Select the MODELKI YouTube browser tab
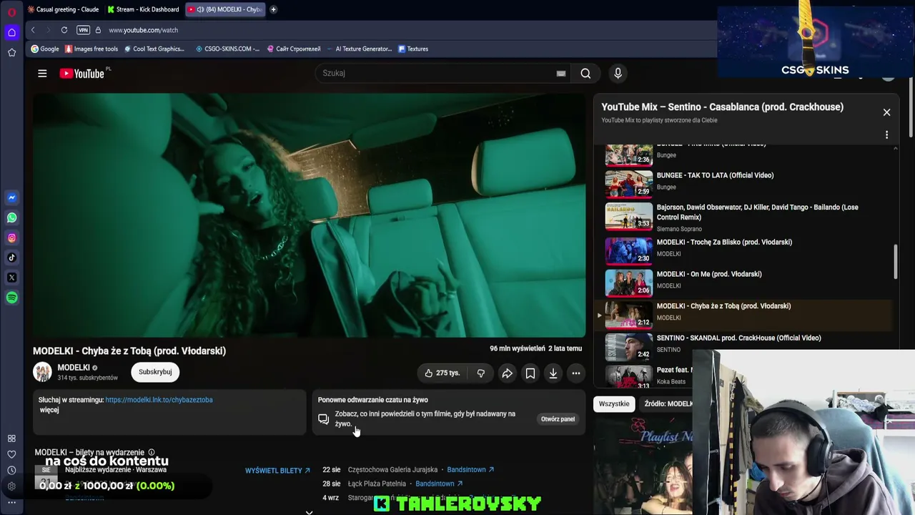 pos(224,9)
